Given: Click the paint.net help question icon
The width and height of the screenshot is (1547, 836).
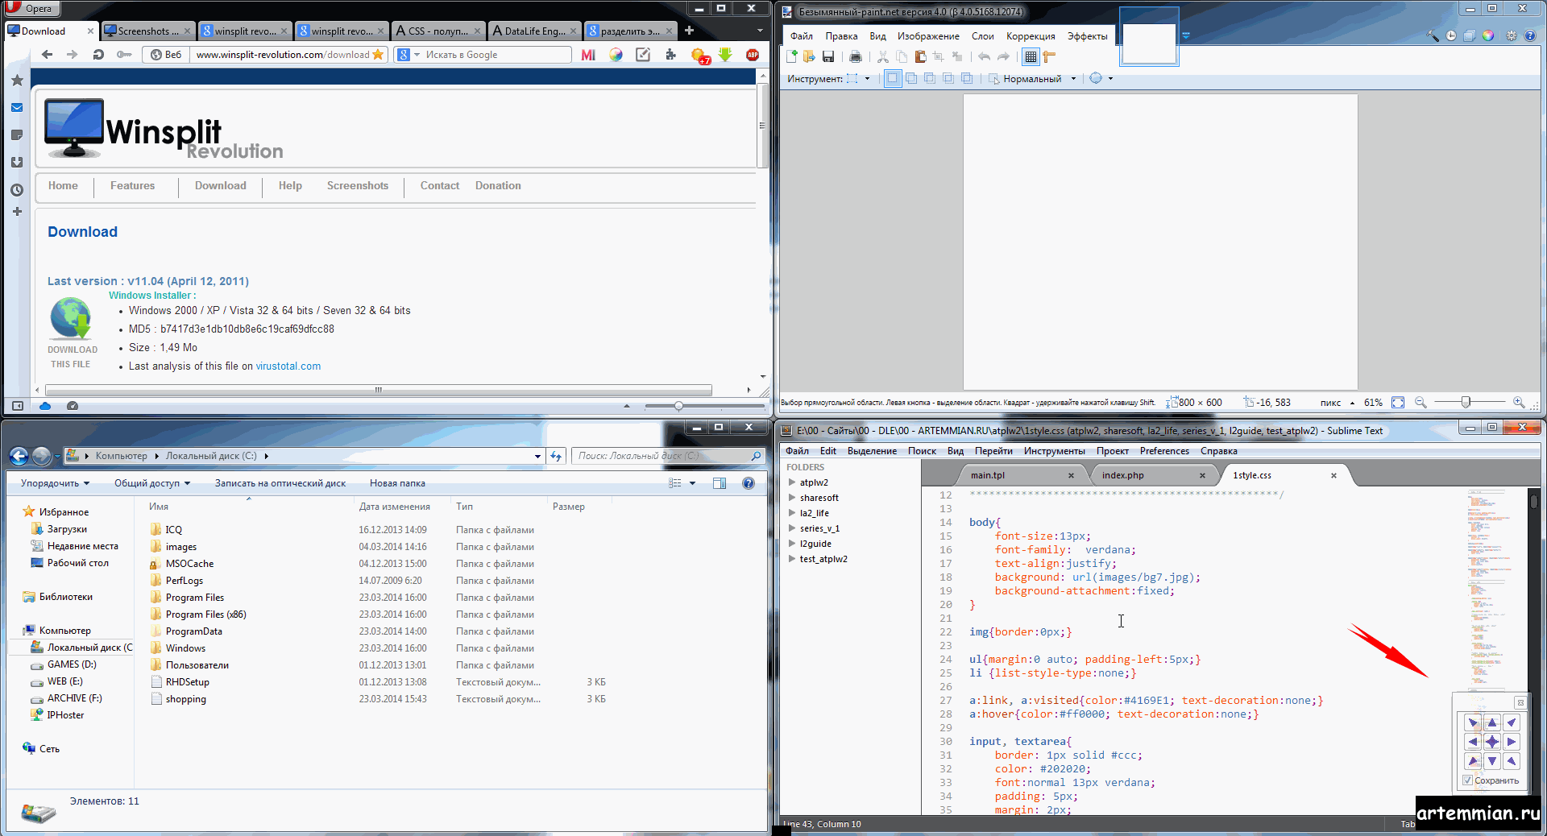Looking at the screenshot, I should tap(1530, 35).
